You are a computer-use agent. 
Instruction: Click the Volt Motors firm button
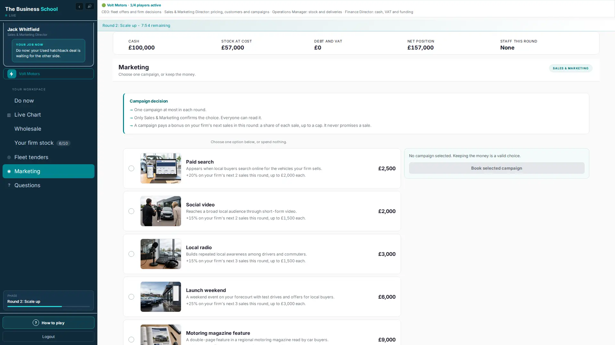tap(48, 74)
